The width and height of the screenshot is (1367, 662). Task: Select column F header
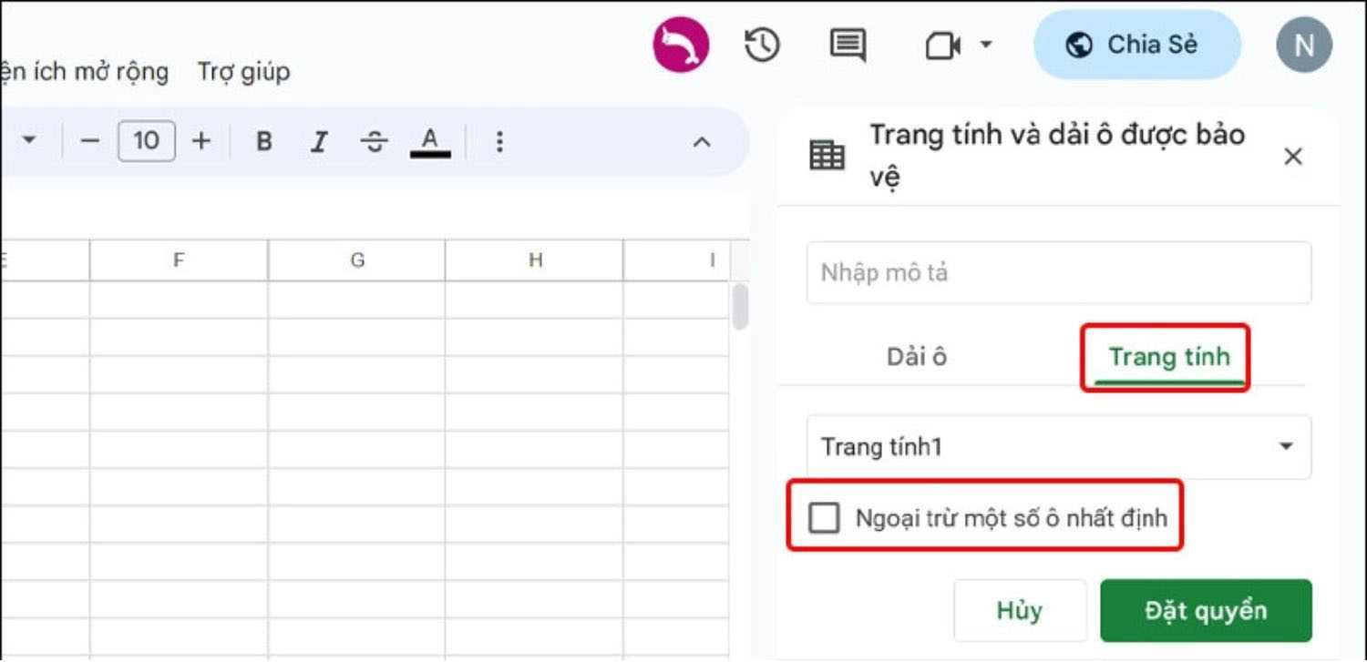(x=179, y=260)
